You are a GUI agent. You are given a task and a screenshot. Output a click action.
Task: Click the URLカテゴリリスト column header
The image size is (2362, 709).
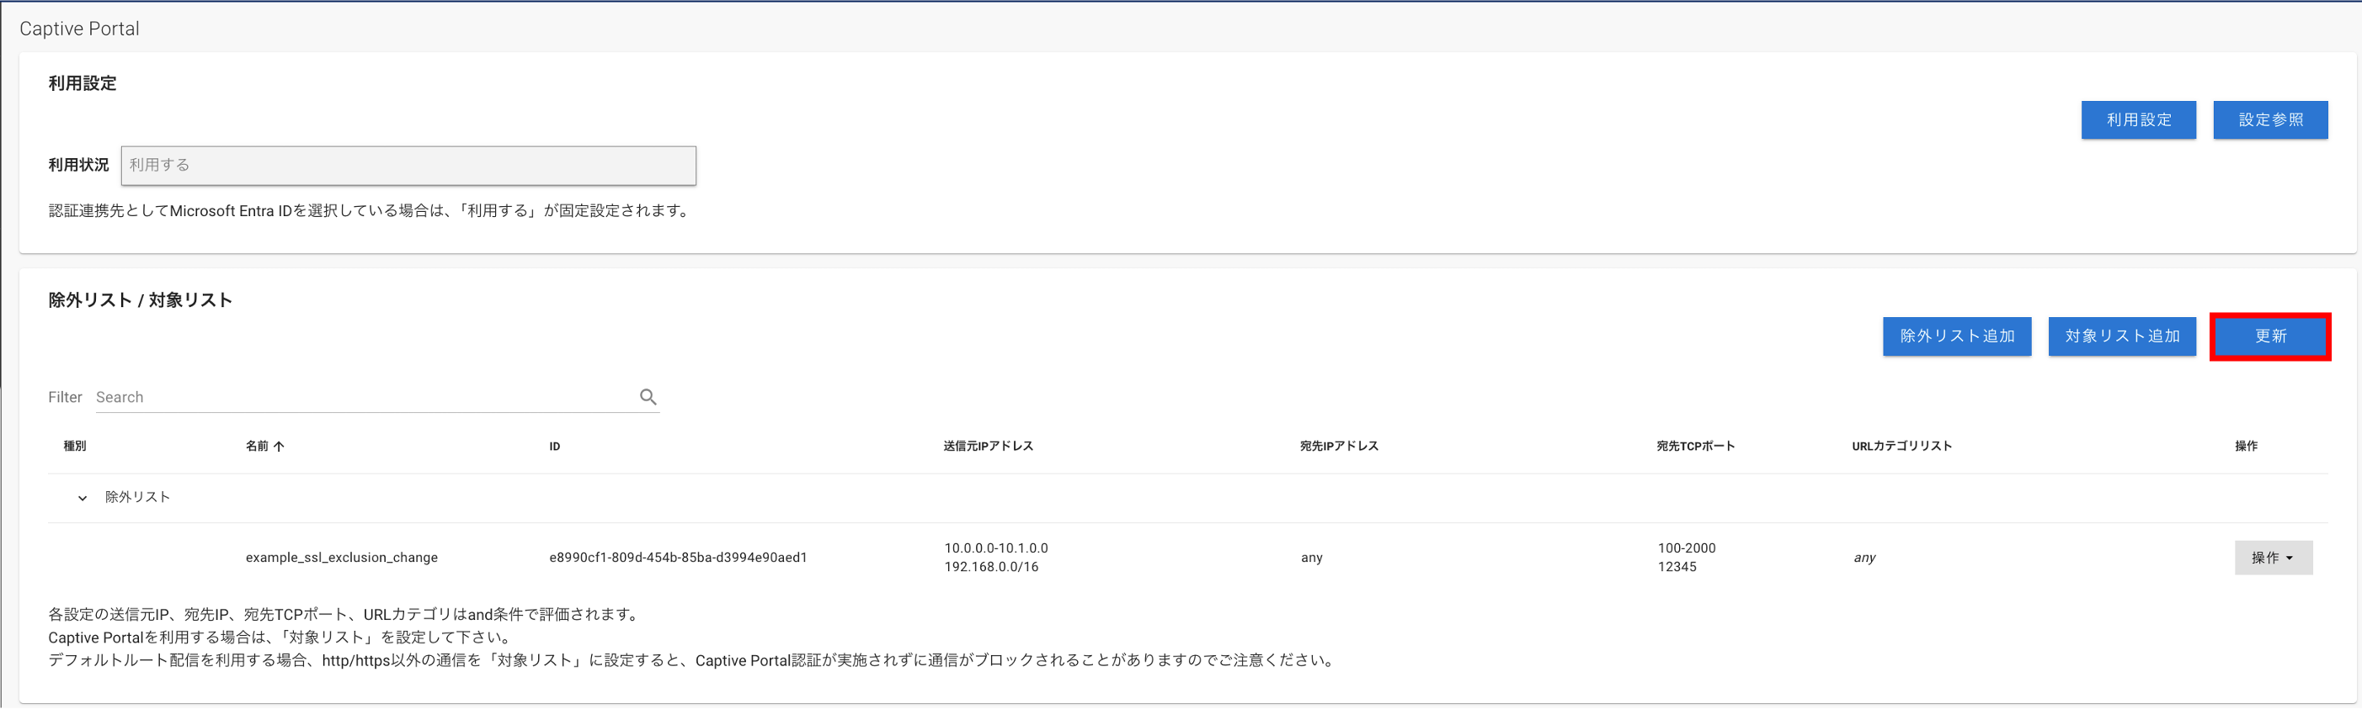tap(1901, 446)
